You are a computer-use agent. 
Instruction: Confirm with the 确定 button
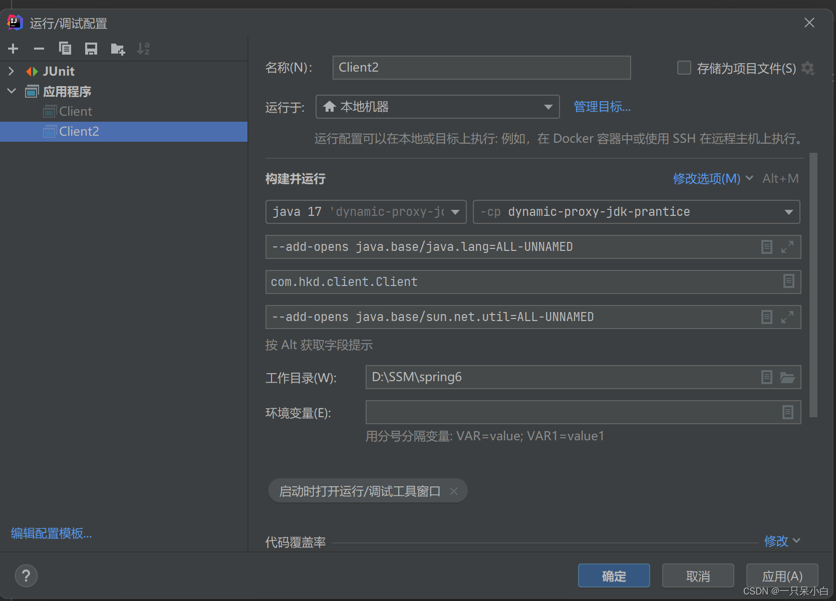pyautogui.click(x=614, y=576)
